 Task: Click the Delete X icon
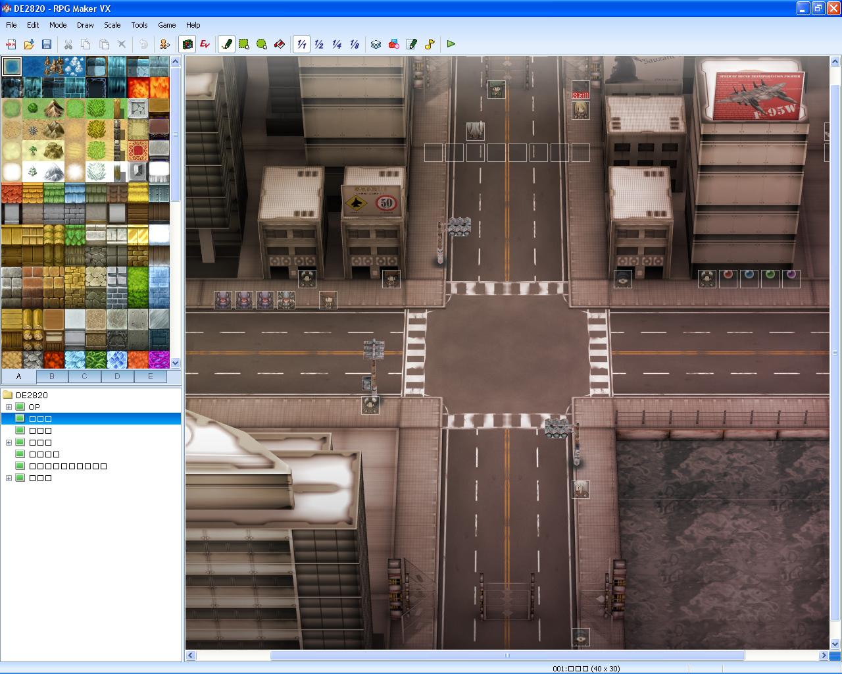[122, 44]
